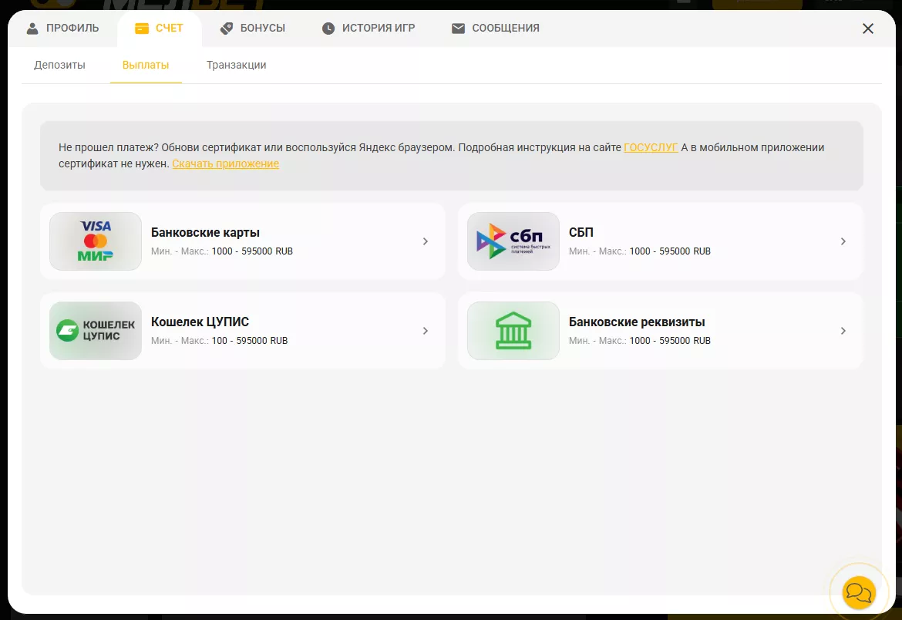Expand the СБП payout method
The image size is (902, 620).
coord(843,241)
